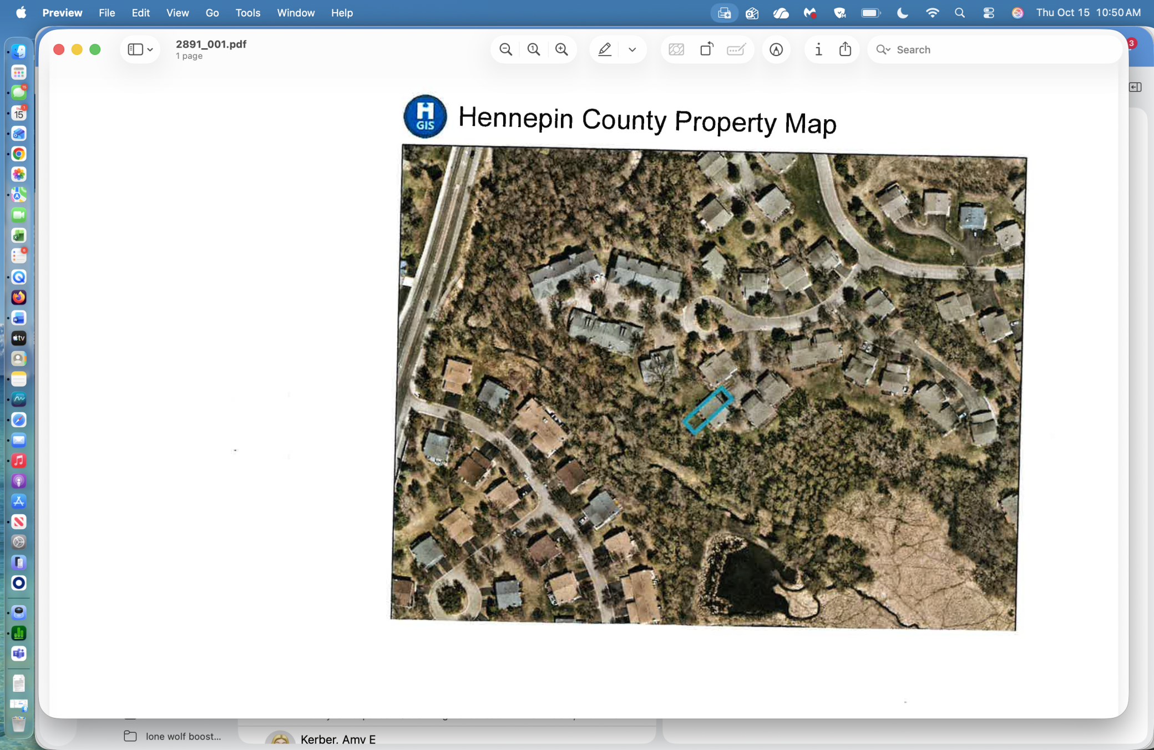Screen dimensions: 1154x750
Task: Open Control Center toggles in menu bar
Action: [x=989, y=13]
